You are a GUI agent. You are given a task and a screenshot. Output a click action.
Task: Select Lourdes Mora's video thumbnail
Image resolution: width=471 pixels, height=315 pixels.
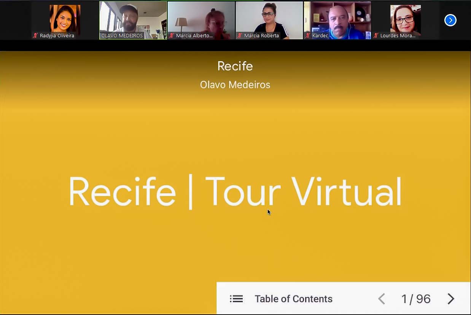(406, 20)
